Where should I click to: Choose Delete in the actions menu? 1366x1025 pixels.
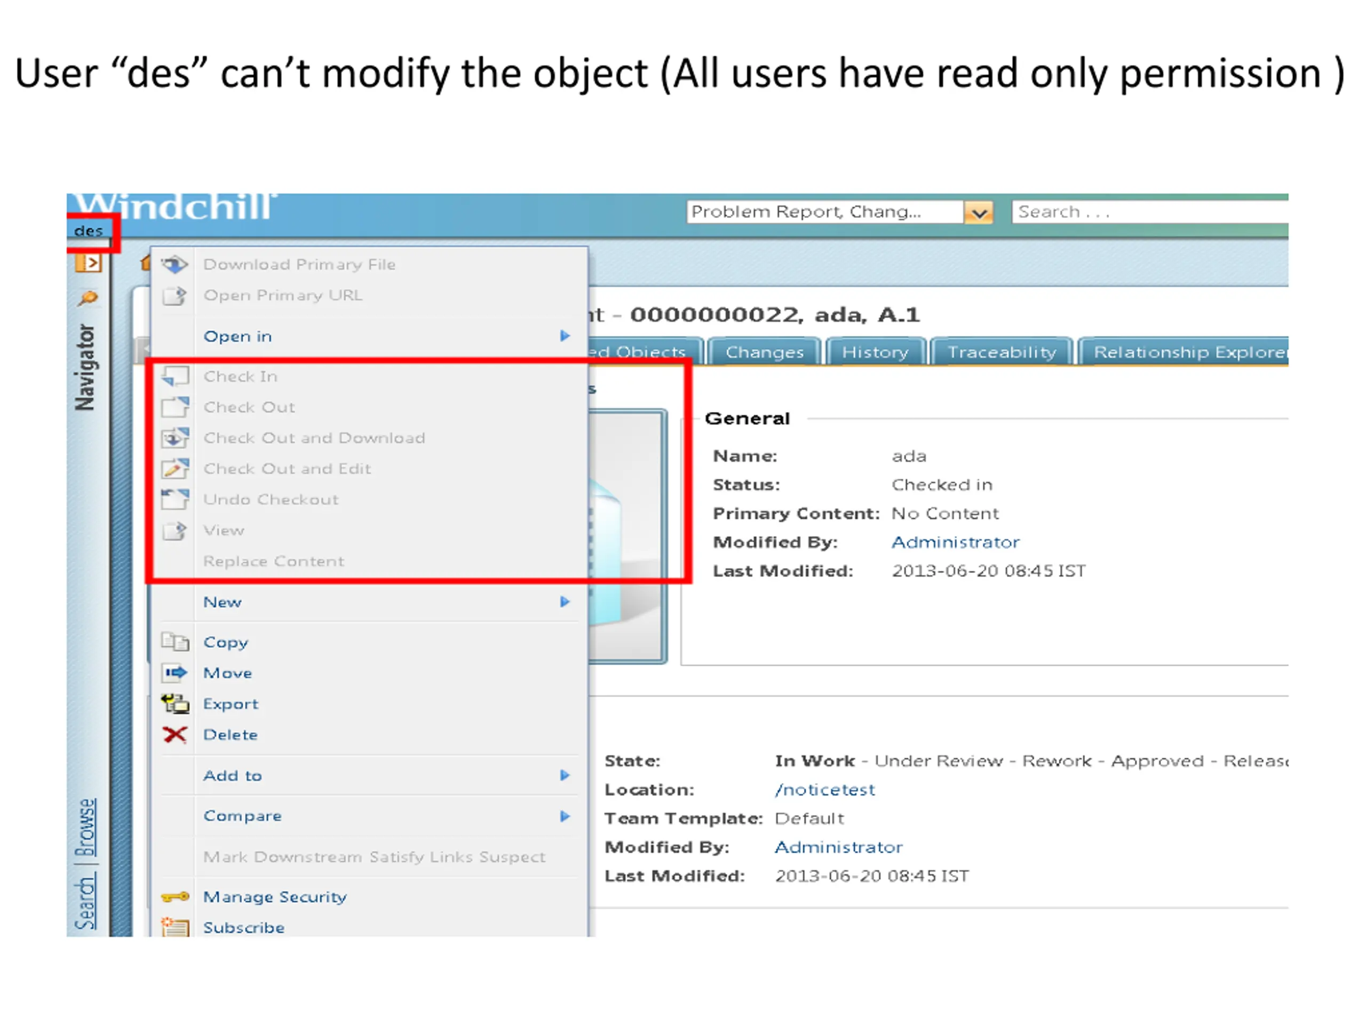pos(231,735)
